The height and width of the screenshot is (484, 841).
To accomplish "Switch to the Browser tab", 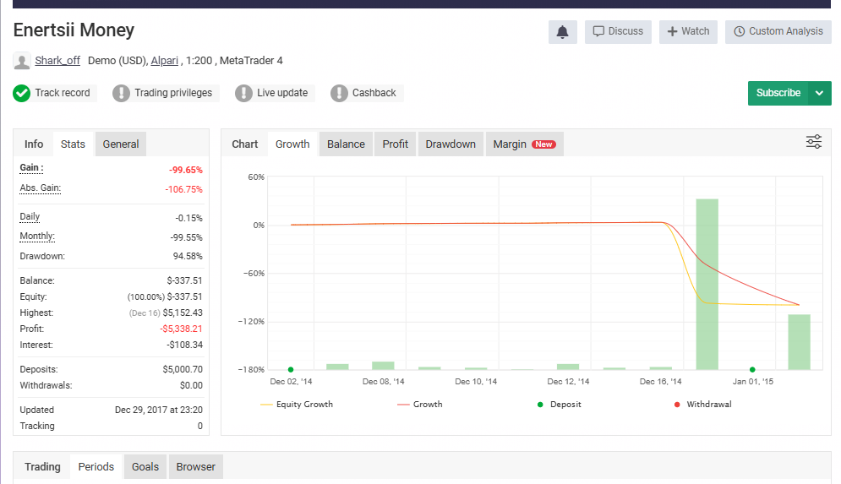I will [196, 467].
